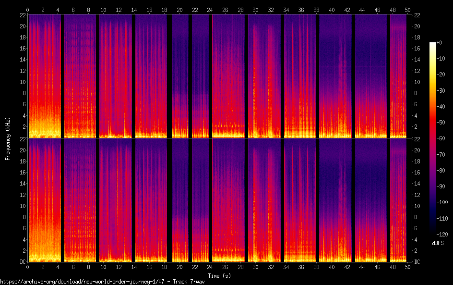The image size is (453, 285).
Task: Click the 36 second tick on the bottom time axis
Action: (301, 266)
